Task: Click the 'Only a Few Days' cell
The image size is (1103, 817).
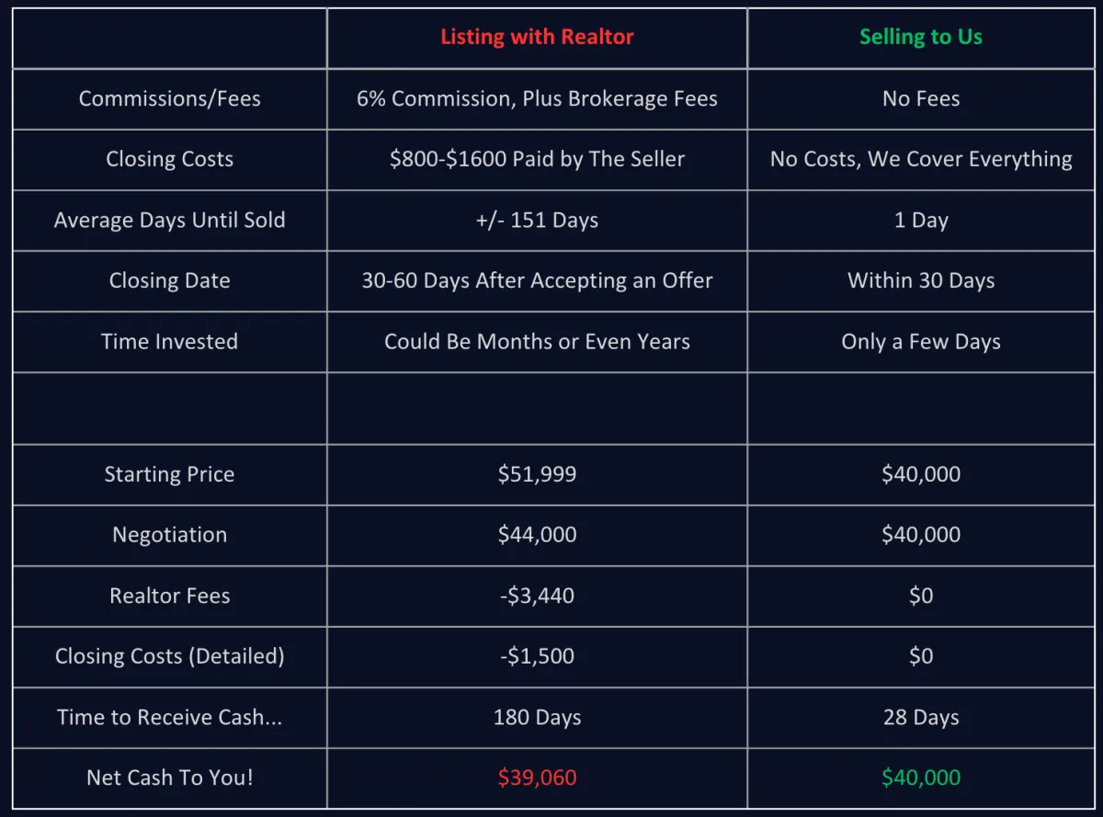Action: [921, 341]
